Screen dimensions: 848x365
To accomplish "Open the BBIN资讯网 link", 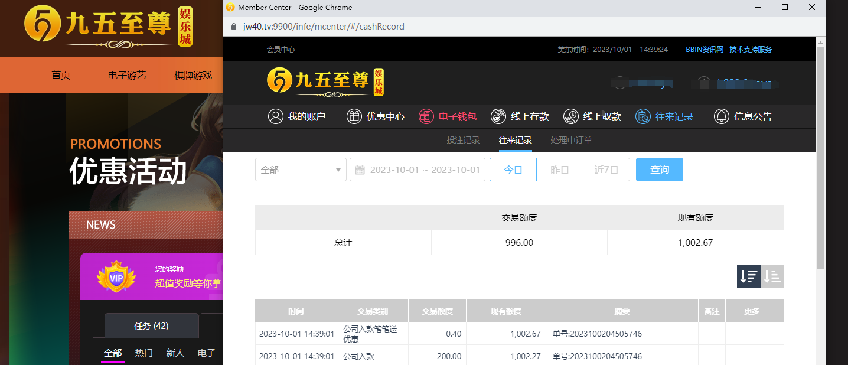I will 705,50.
